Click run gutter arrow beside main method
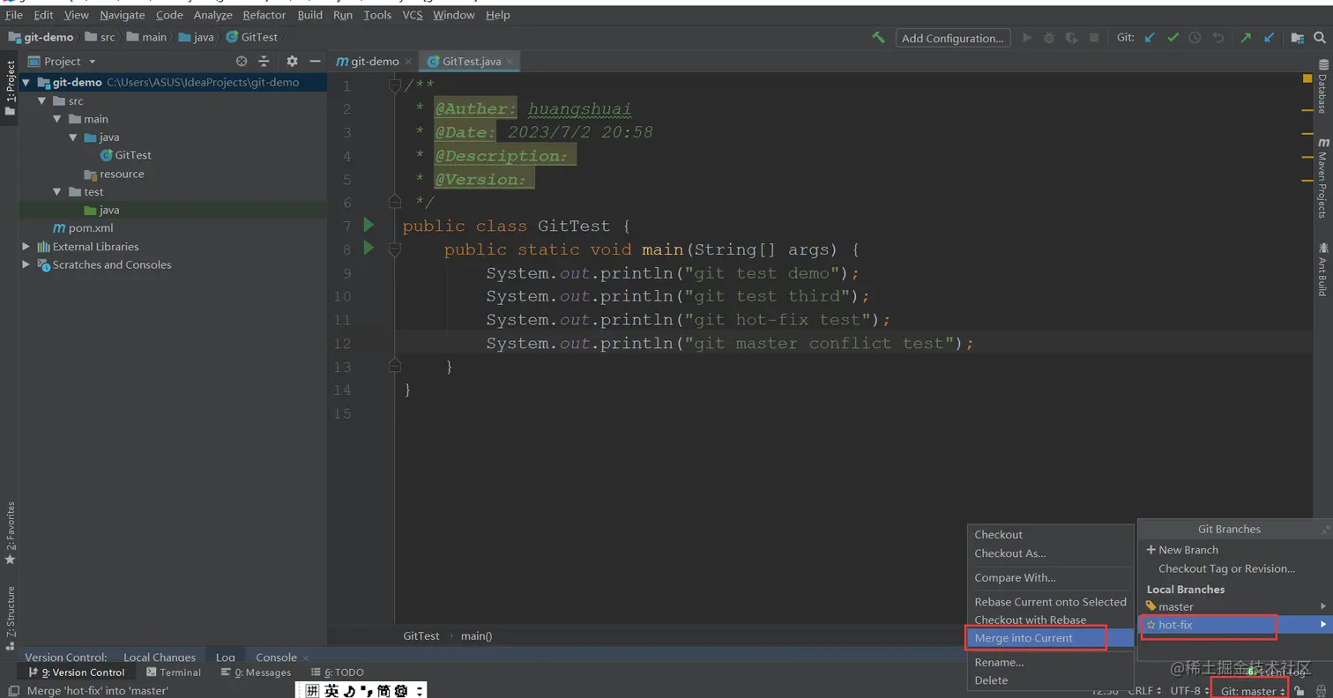This screenshot has width=1333, height=698. (369, 249)
